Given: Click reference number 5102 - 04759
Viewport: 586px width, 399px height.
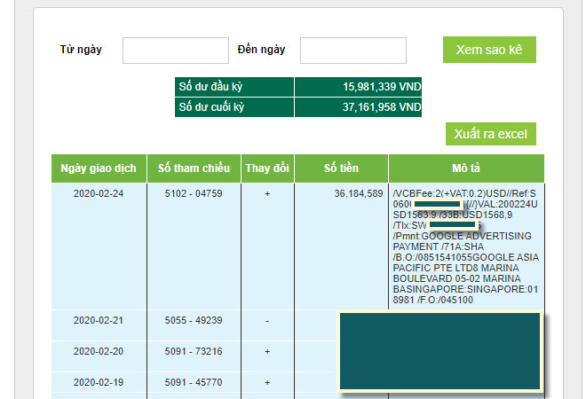Looking at the screenshot, I should tap(194, 193).
